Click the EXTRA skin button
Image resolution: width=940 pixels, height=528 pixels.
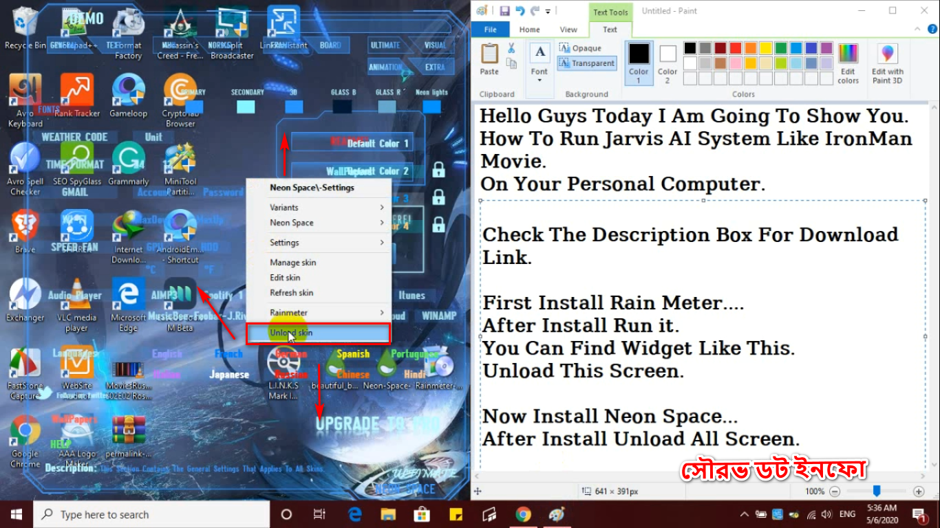click(435, 67)
